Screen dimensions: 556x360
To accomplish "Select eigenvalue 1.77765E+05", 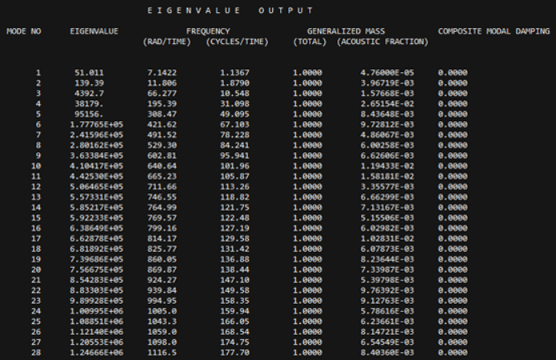I will [x=96, y=124].
